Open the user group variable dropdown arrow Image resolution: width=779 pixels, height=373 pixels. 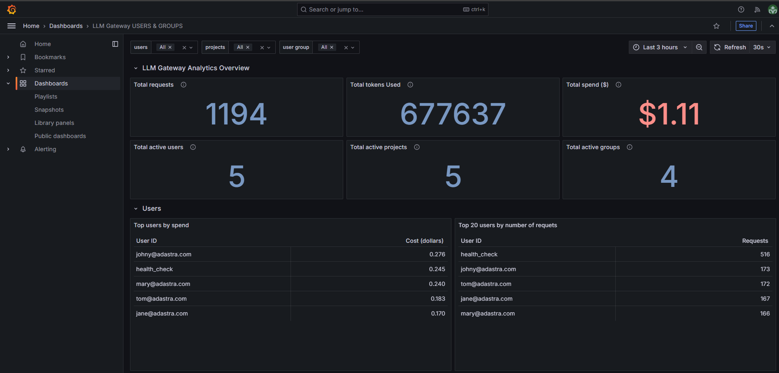353,48
